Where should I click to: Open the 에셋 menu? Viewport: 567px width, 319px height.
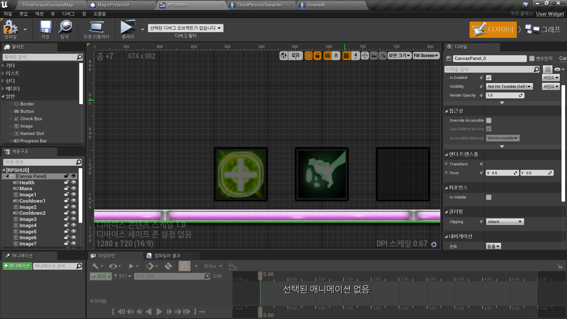pos(39,14)
